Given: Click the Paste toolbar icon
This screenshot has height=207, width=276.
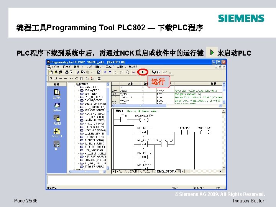Looking at the screenshot, I should click(87, 72).
